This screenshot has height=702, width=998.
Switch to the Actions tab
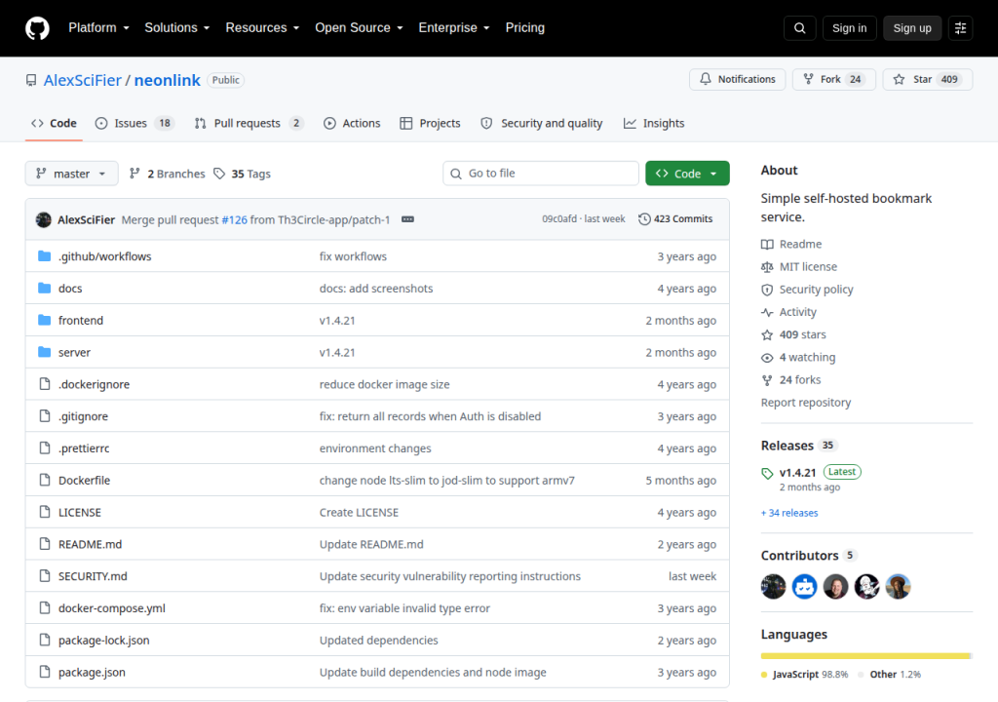[352, 123]
